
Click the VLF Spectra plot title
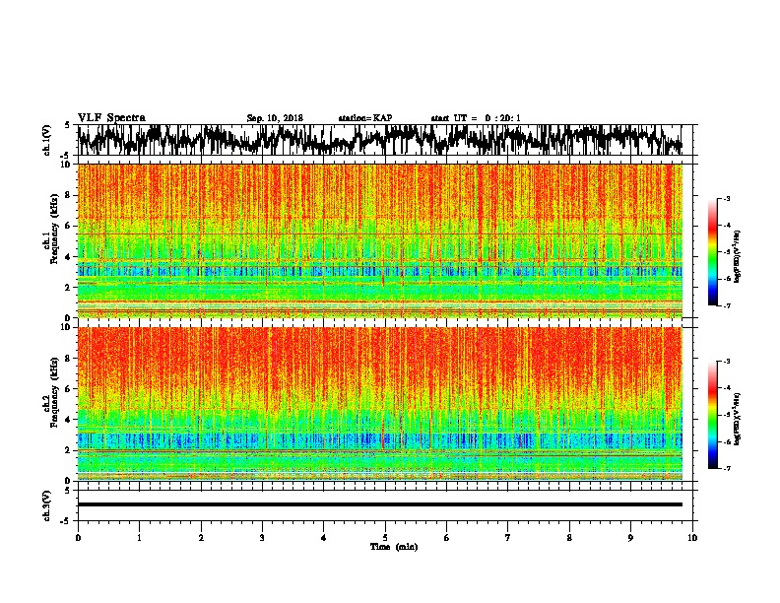pos(111,118)
